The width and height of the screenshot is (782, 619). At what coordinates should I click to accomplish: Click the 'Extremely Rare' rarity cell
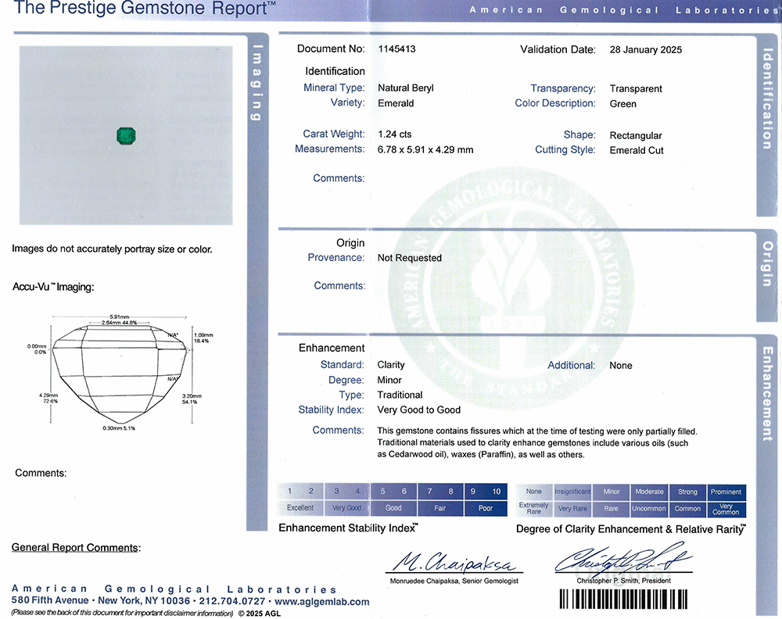[533, 508]
